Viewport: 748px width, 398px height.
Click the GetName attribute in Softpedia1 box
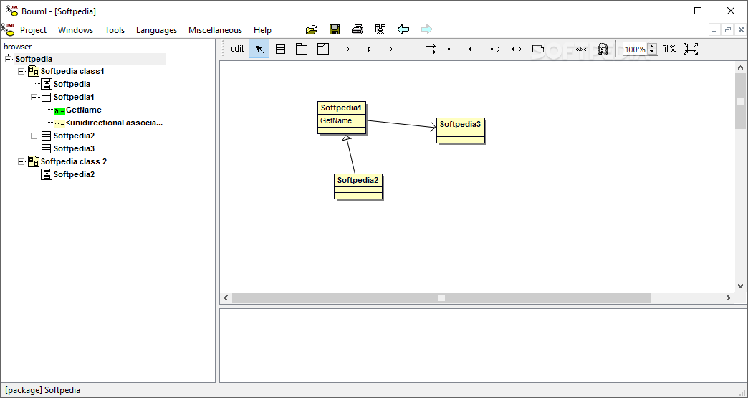coord(336,120)
